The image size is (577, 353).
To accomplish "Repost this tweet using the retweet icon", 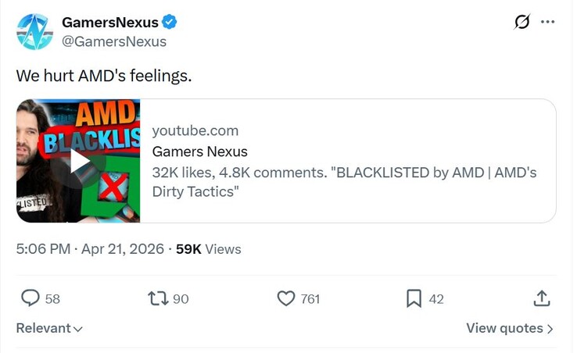I will (158, 298).
